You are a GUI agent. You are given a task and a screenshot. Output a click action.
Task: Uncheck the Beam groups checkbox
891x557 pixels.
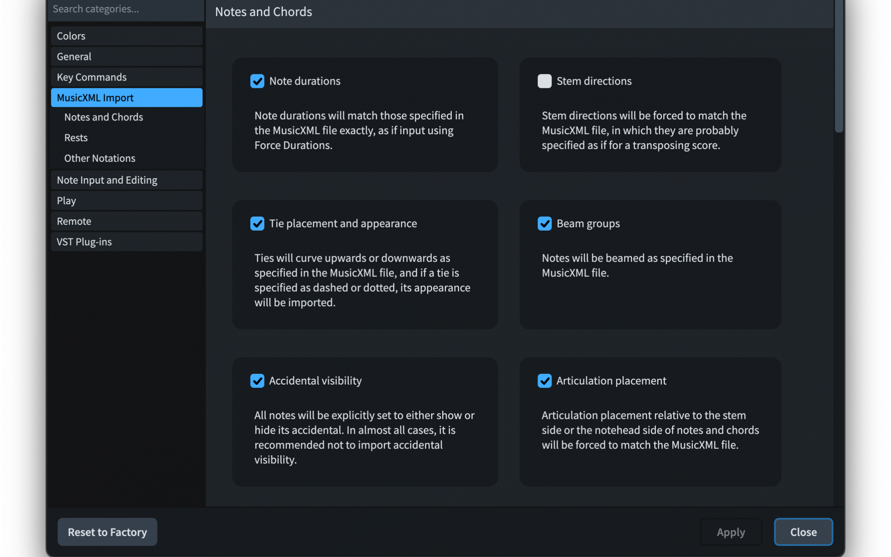[544, 223]
